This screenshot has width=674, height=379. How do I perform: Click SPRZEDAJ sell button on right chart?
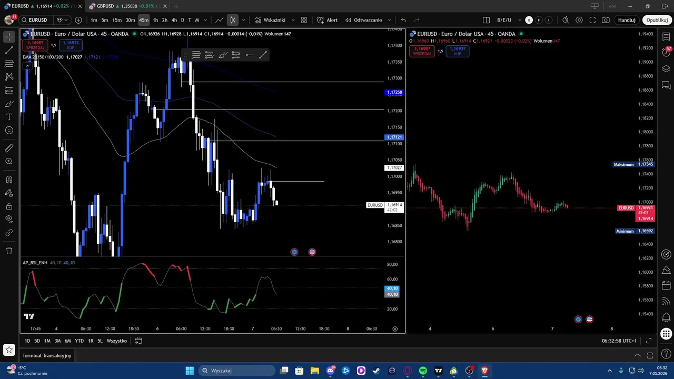(x=422, y=51)
